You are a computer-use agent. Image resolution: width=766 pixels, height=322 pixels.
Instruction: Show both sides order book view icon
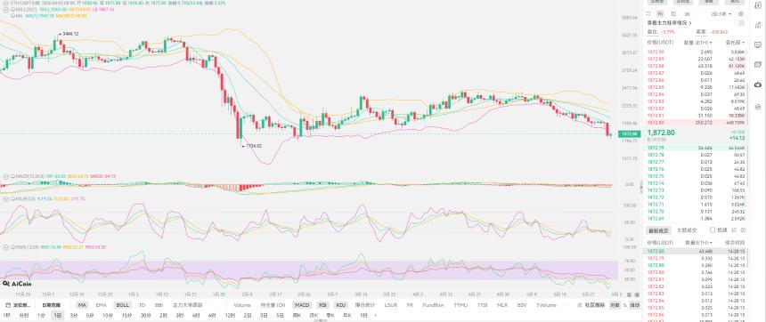click(648, 13)
